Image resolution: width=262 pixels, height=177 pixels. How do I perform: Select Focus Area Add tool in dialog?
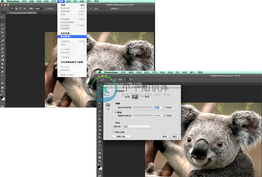[108, 105]
